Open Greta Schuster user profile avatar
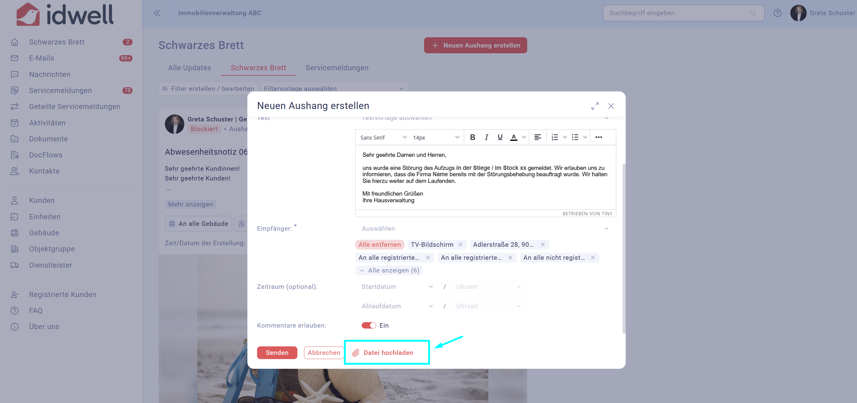857x403 pixels. 798,13
